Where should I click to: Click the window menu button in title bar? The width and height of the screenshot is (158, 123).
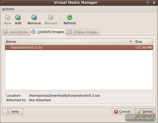[4, 3]
